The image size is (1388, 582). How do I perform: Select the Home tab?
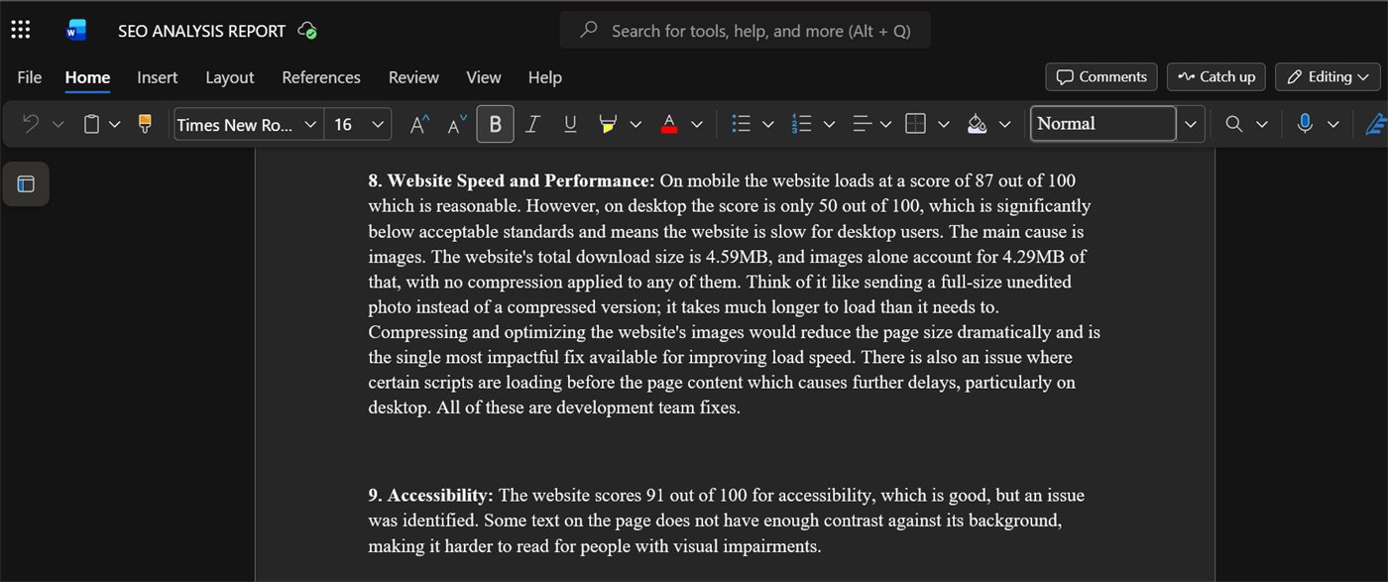(87, 77)
